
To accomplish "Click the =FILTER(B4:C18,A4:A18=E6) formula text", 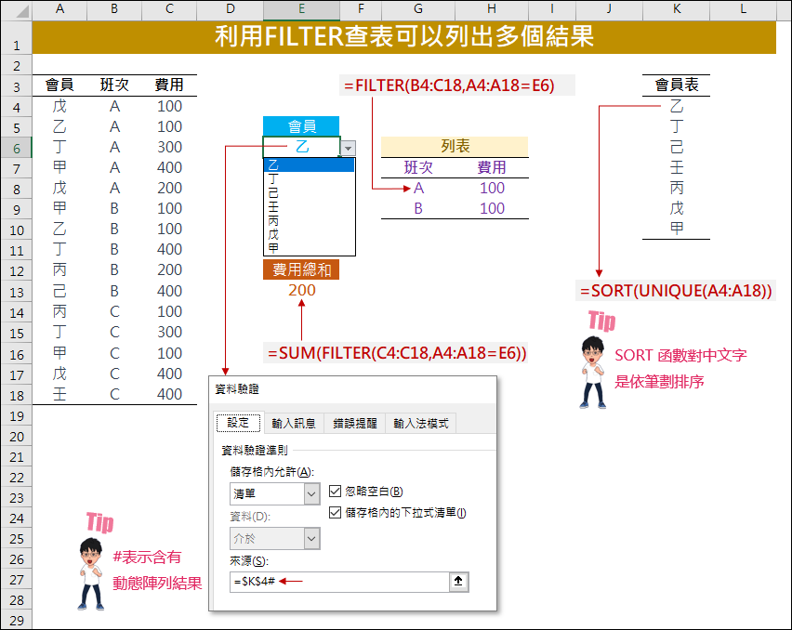I will [450, 85].
